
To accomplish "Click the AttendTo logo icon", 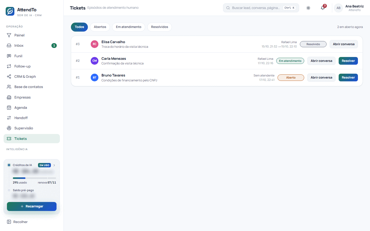I will [10, 11].
